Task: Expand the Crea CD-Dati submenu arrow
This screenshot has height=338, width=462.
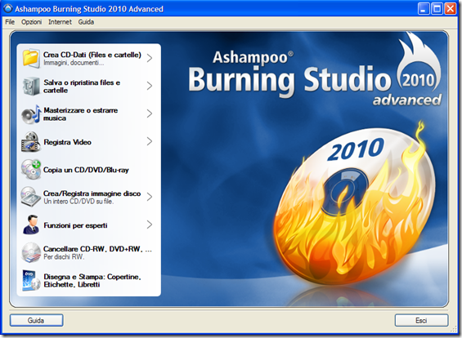Action: pyautogui.click(x=150, y=58)
